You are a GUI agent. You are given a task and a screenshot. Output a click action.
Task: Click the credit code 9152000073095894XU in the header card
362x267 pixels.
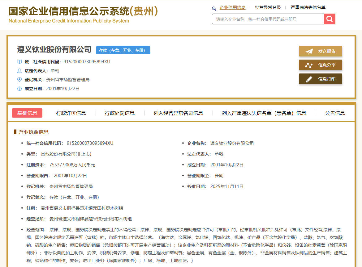87,61
